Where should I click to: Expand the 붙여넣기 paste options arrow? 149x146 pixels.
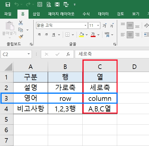tap(10, 38)
